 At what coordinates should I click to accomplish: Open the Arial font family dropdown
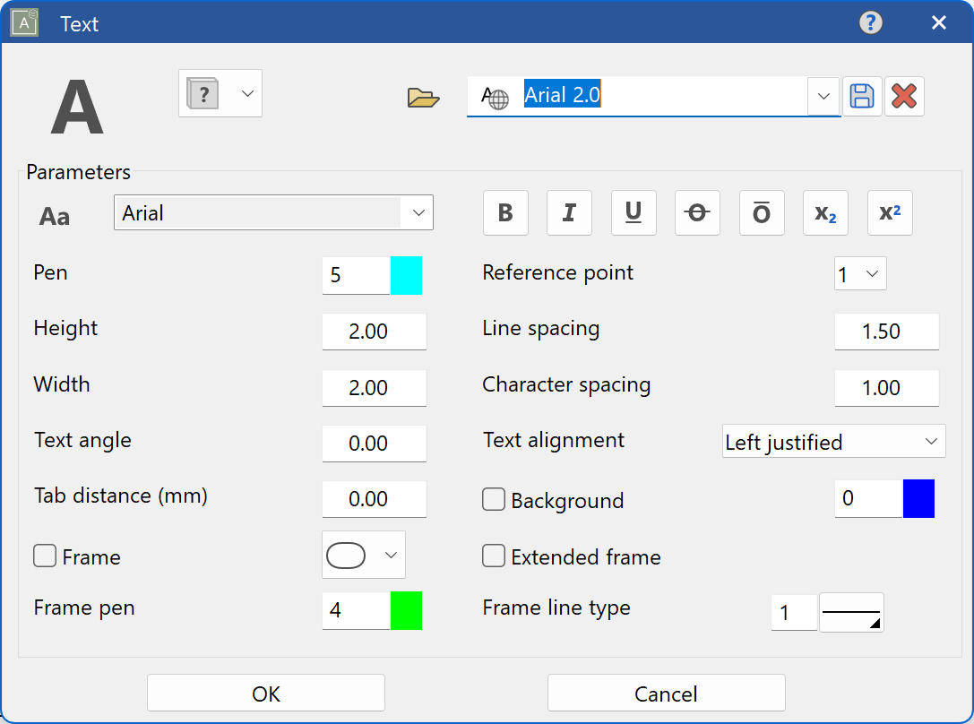pos(418,212)
